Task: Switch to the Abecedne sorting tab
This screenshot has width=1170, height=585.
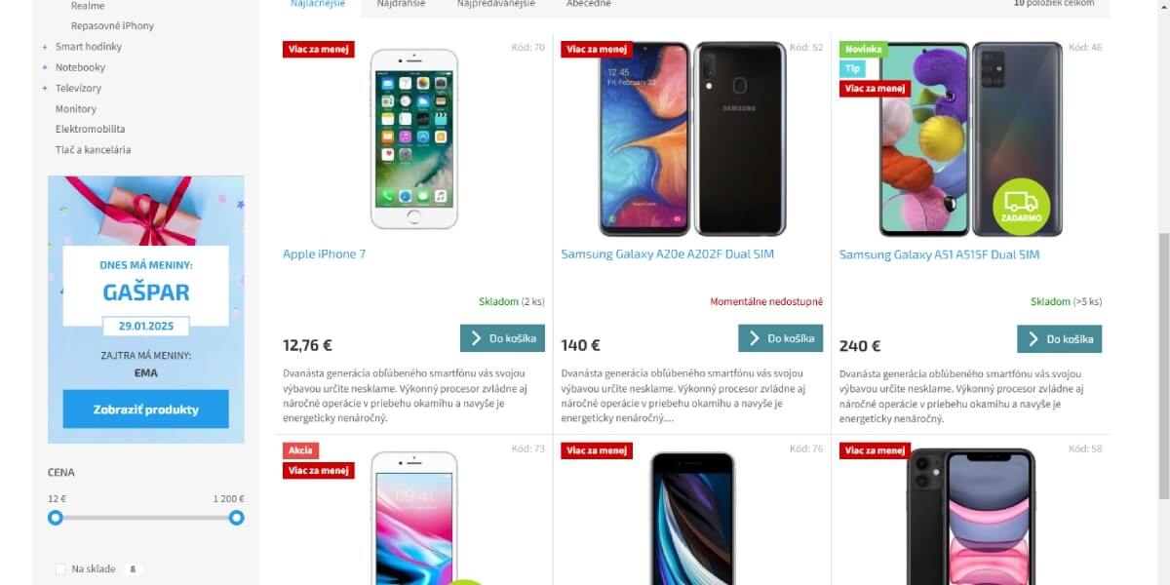Action: (589, 5)
